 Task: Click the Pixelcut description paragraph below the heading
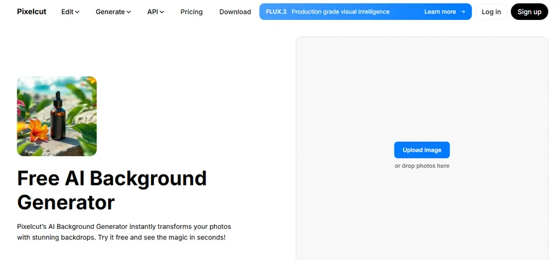click(x=124, y=232)
